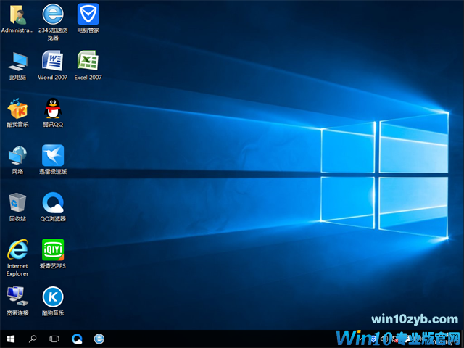Launch the pinned QQ browser on taskbar
Image resolution: width=464 pixels, height=348 pixels.
77,339
